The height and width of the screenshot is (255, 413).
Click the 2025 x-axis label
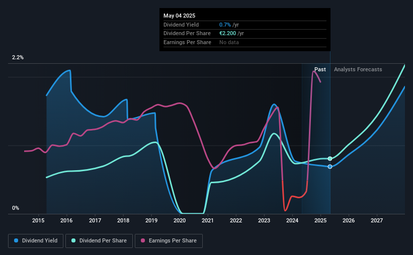pyautogui.click(x=320, y=220)
